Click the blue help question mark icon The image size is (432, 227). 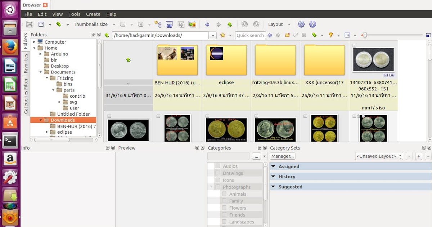click(x=313, y=25)
